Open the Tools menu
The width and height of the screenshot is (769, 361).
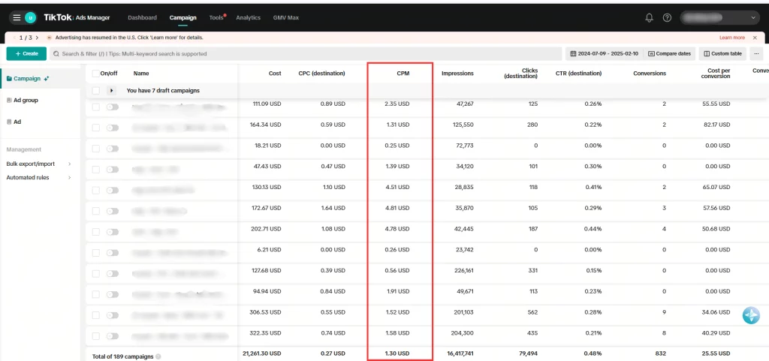tap(216, 17)
